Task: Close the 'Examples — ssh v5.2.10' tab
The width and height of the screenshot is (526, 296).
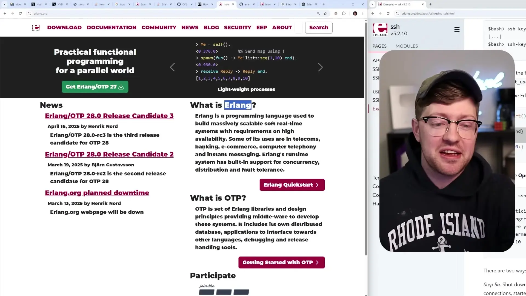Action: click(423, 4)
